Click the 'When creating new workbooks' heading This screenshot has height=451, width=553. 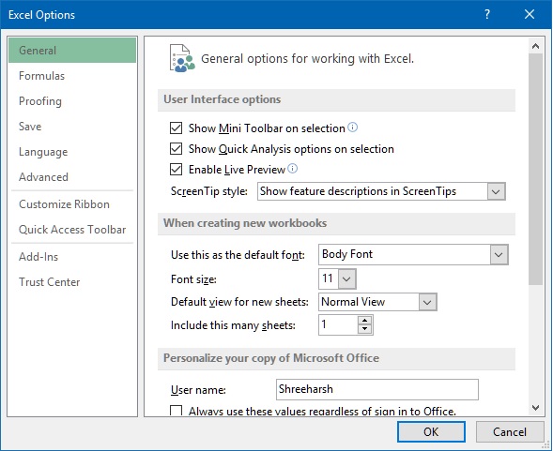(x=245, y=223)
